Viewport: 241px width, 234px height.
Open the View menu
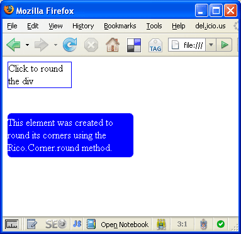tap(55, 26)
